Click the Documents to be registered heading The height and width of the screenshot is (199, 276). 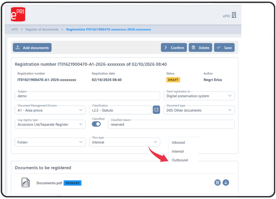click(43, 168)
